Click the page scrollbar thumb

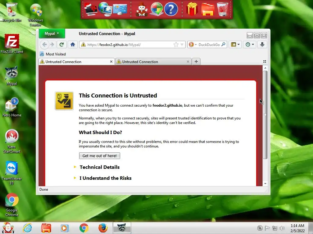point(265,115)
